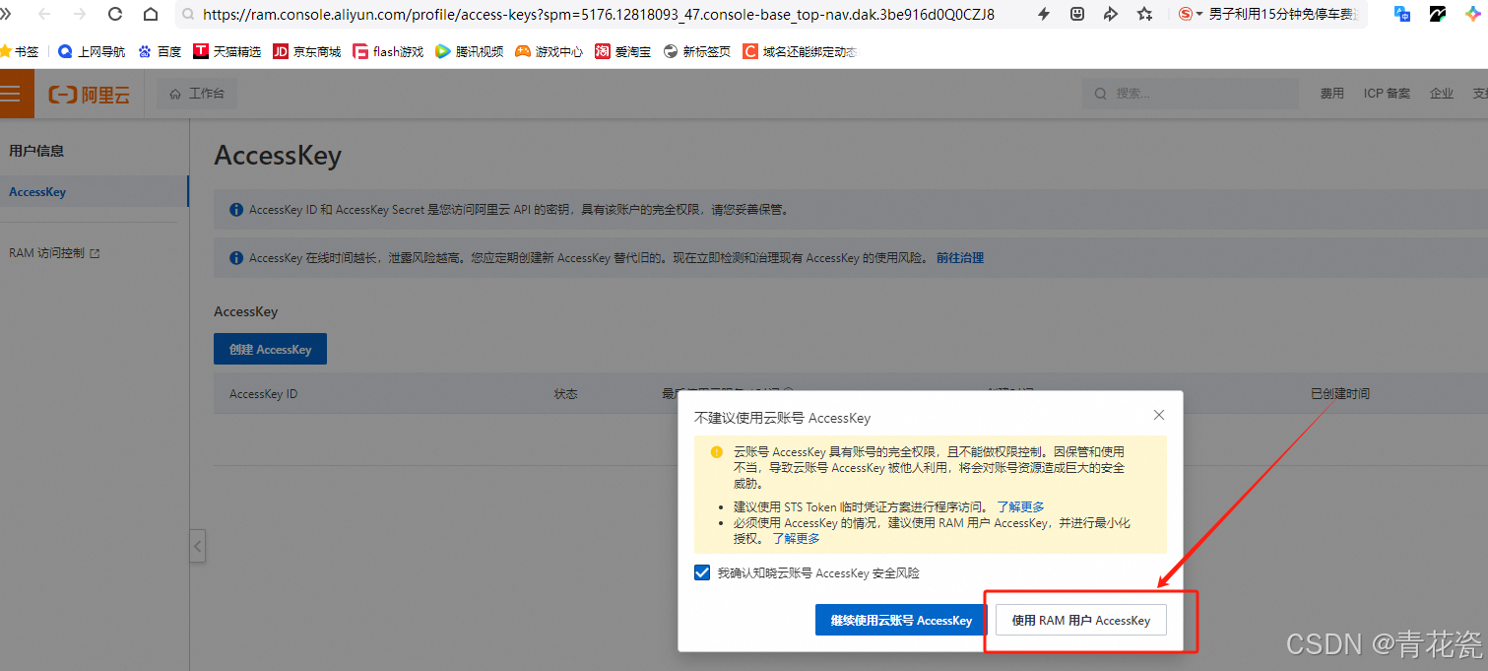The width and height of the screenshot is (1488, 671).
Task: Click the browser forward arrow
Action: tap(80, 14)
